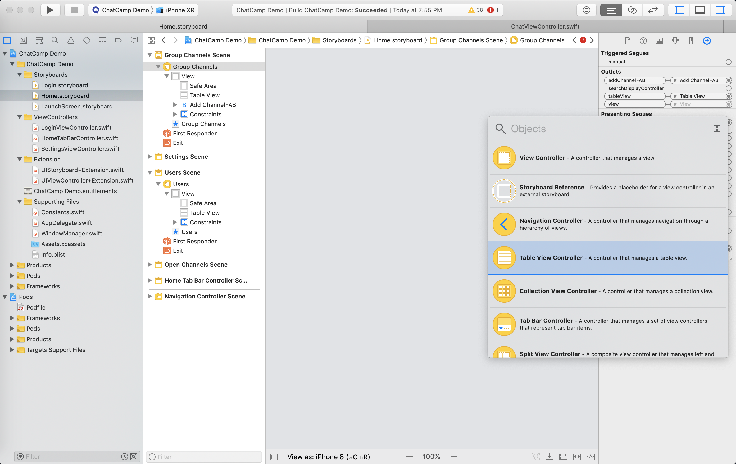Open the Debug navigator
The image size is (736, 464).
(103, 40)
